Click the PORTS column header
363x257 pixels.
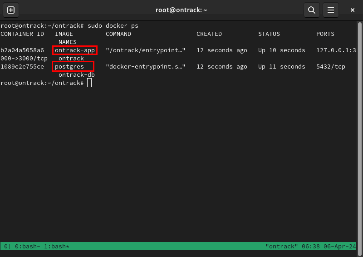coord(325,34)
